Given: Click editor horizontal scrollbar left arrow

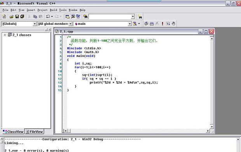Looking at the screenshot, I should click(66, 131).
